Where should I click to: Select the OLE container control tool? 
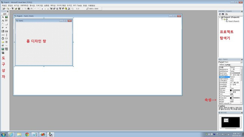(3, 53)
